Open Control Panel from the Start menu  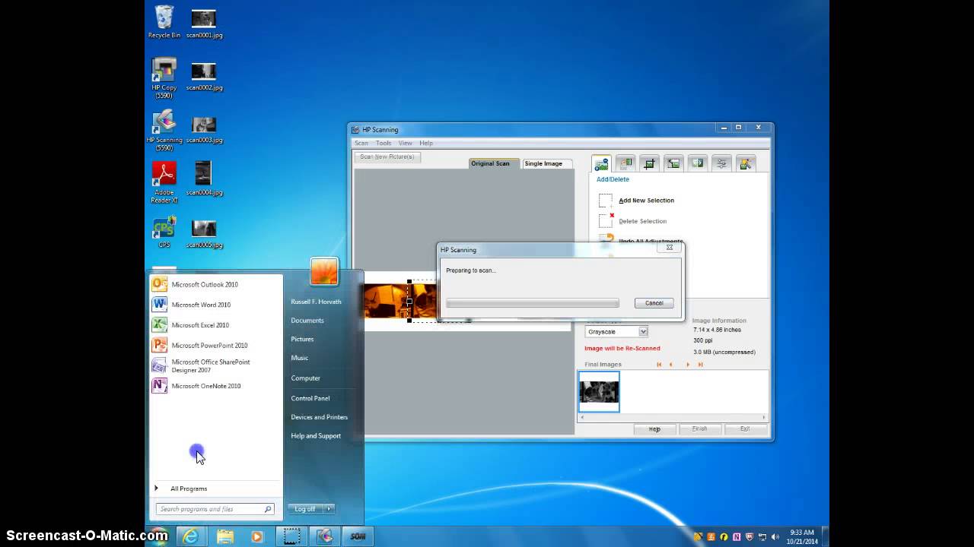310,398
